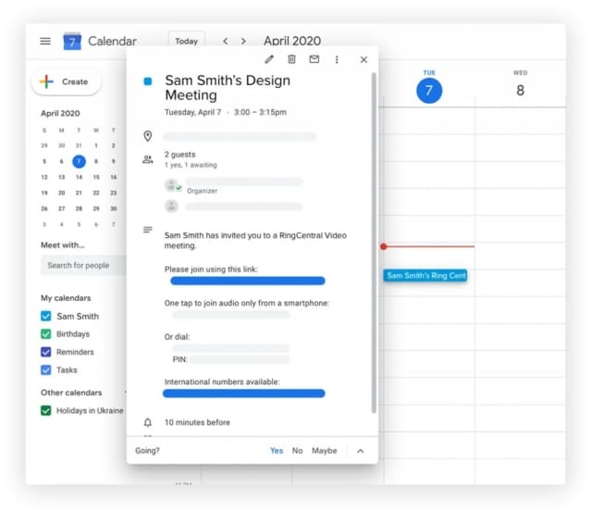Expand RSVP options with the up chevron
The image size is (592, 513).
[x=361, y=451]
